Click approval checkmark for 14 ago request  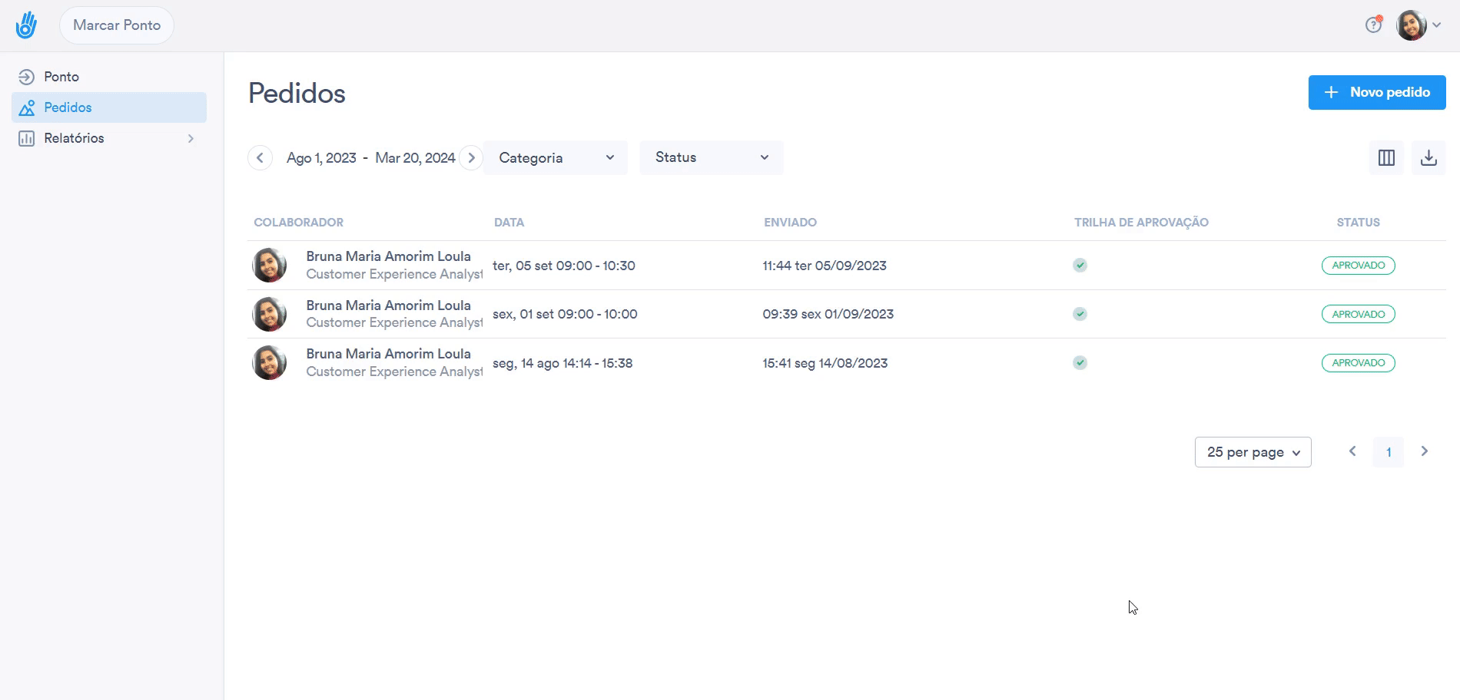click(x=1080, y=363)
